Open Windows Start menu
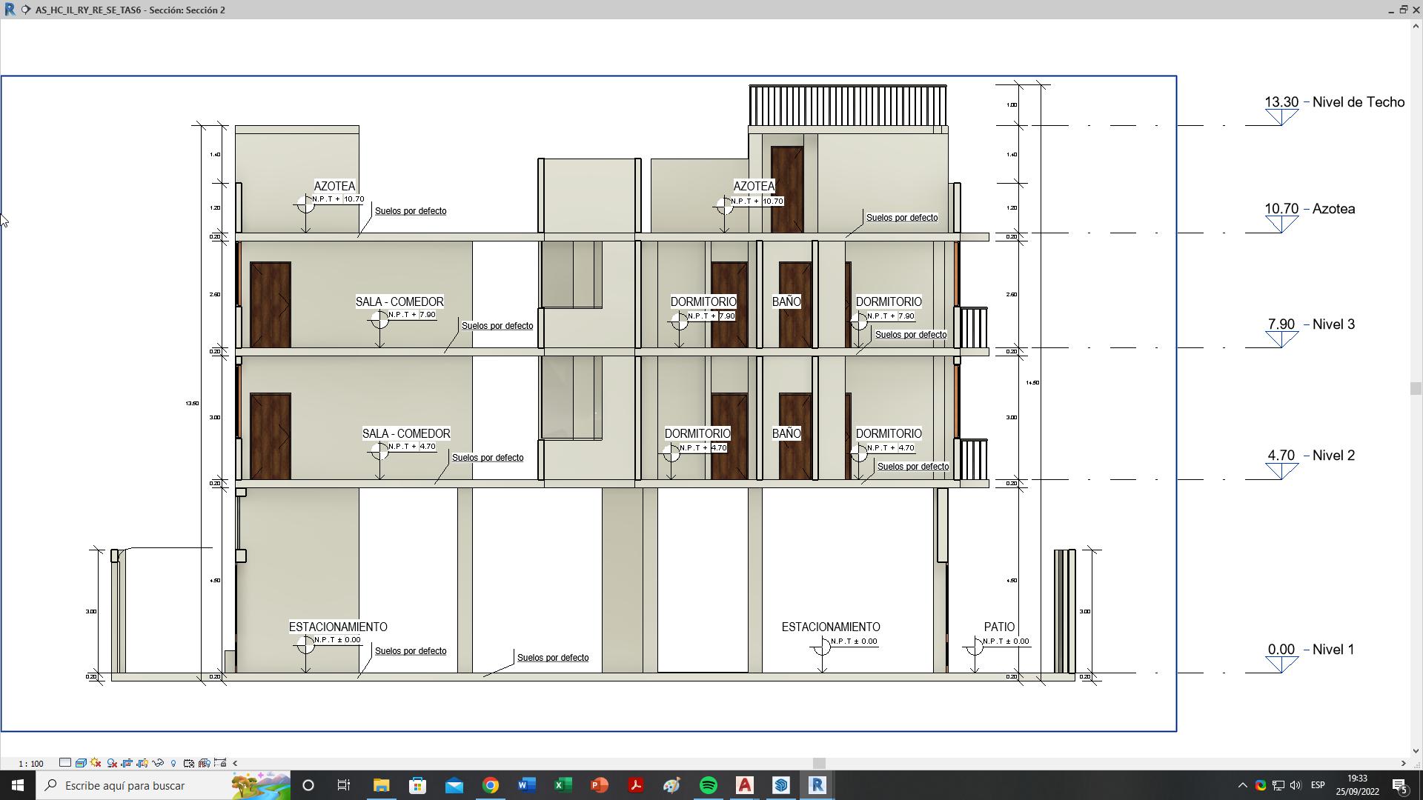The height and width of the screenshot is (800, 1423). tap(18, 785)
